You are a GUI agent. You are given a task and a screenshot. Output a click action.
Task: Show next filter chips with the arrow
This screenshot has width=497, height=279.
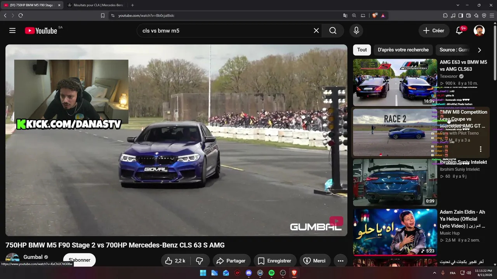(x=479, y=50)
